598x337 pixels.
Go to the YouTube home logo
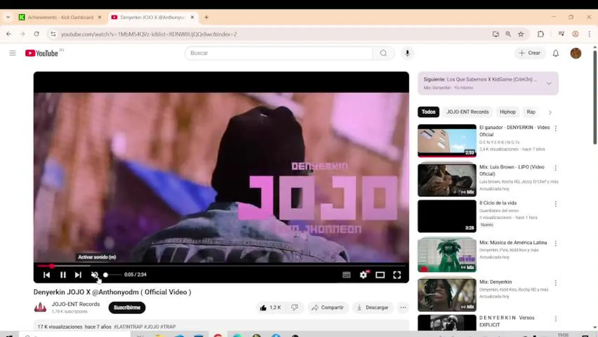click(42, 53)
